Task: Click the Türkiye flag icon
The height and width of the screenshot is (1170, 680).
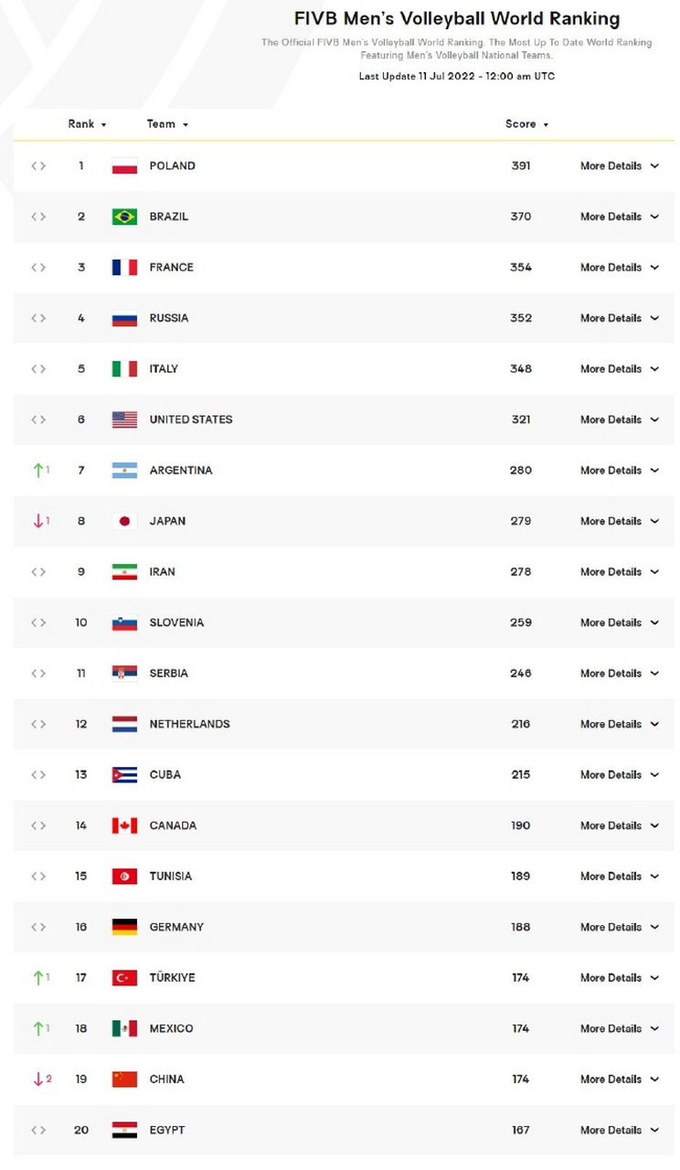Action: coord(124,978)
